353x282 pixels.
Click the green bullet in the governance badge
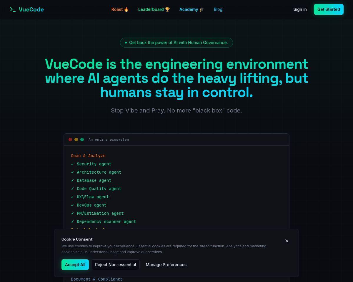pyautogui.click(x=126, y=42)
